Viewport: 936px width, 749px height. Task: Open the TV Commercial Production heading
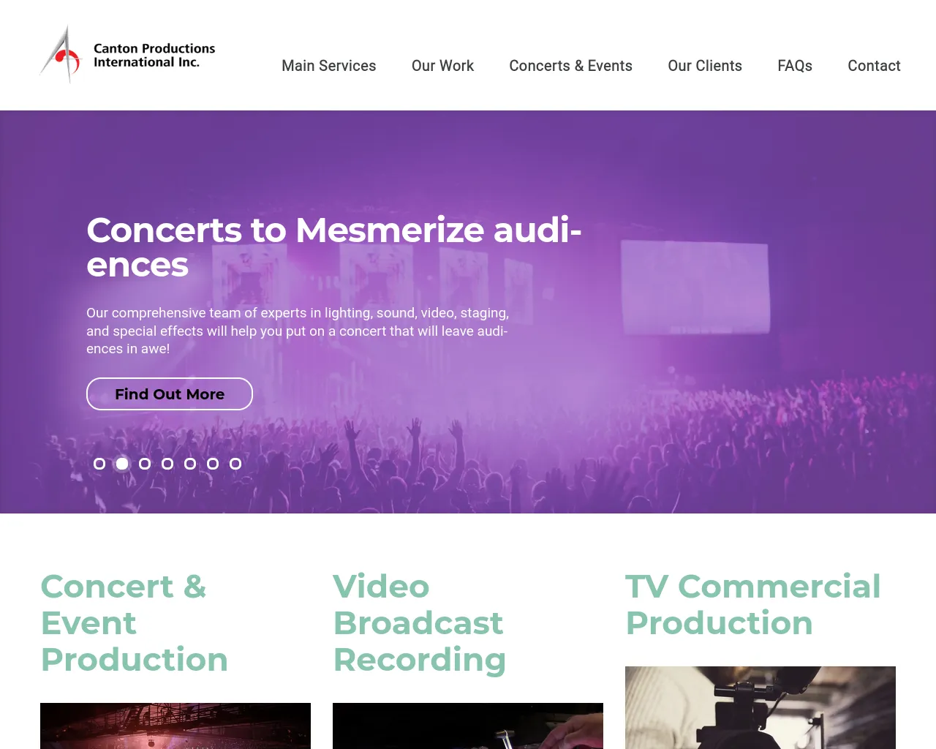[x=753, y=604]
